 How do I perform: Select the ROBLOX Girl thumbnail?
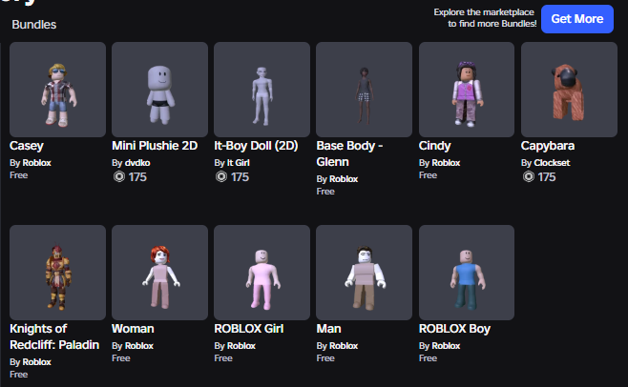pyautogui.click(x=262, y=273)
